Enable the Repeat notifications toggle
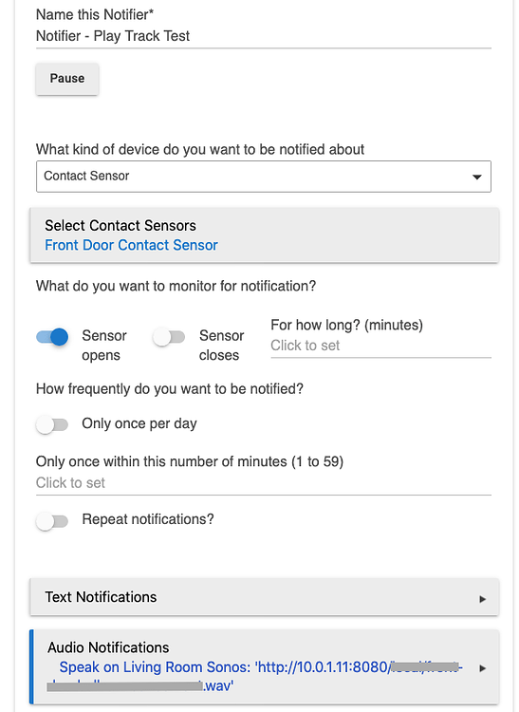 point(52,521)
